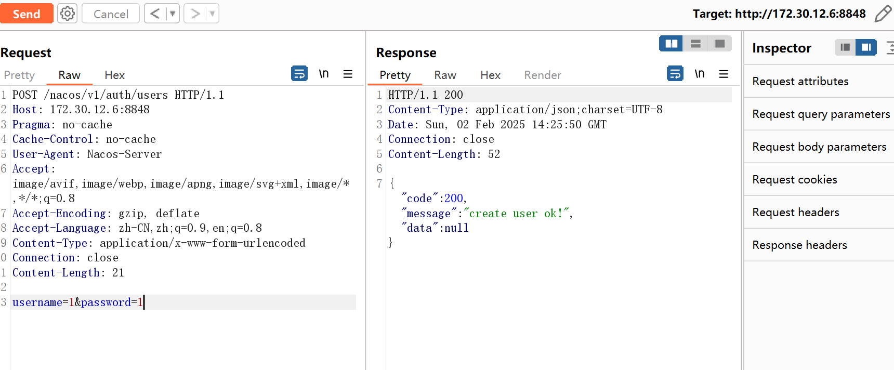This screenshot has width=894, height=370.
Task: Toggle word wrap icon in Request panel
Action: pos(299,74)
